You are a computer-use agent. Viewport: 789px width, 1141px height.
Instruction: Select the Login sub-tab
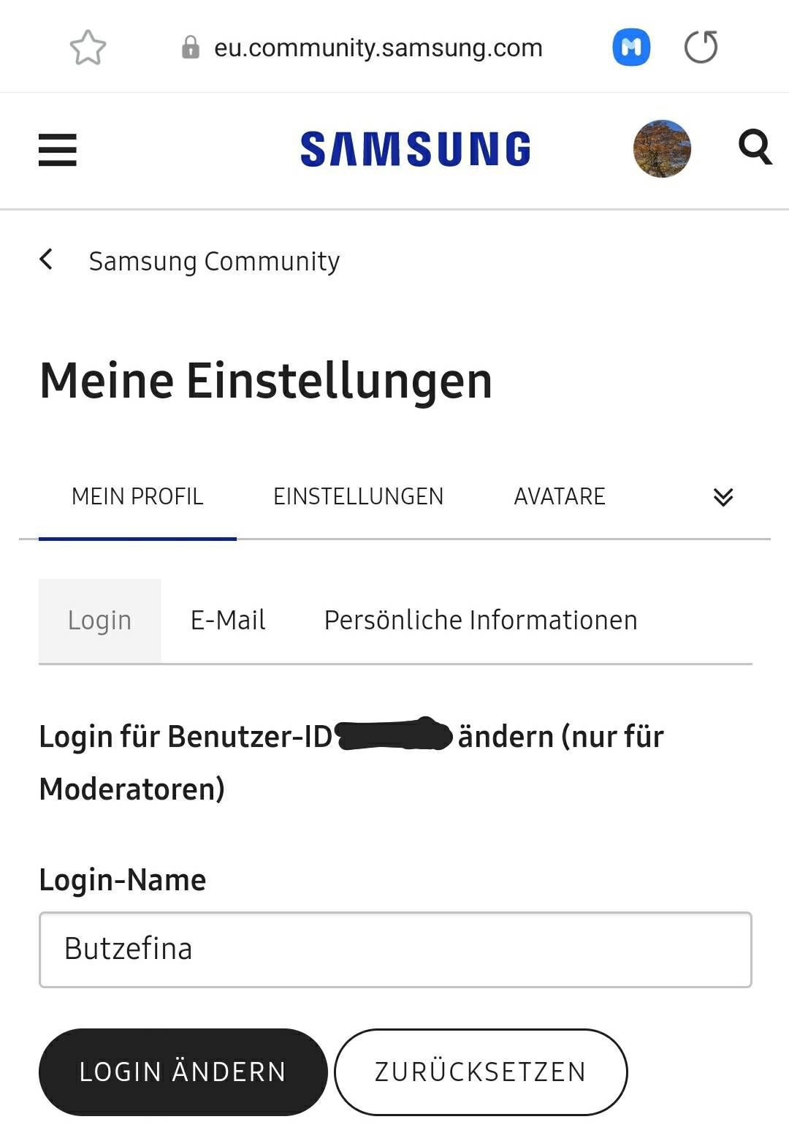point(99,621)
